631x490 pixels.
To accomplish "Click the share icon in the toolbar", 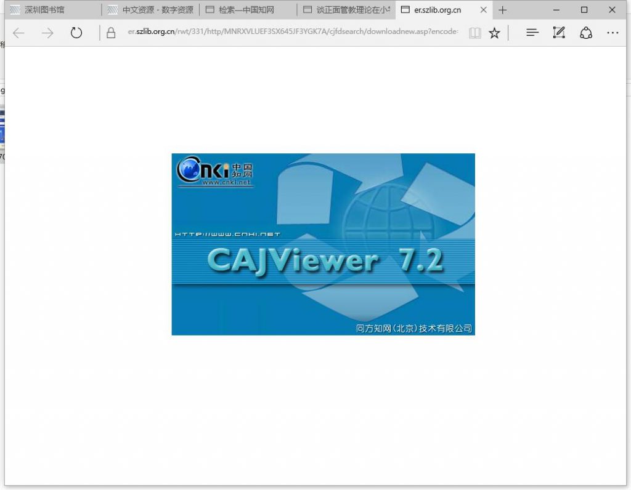I will point(586,33).
